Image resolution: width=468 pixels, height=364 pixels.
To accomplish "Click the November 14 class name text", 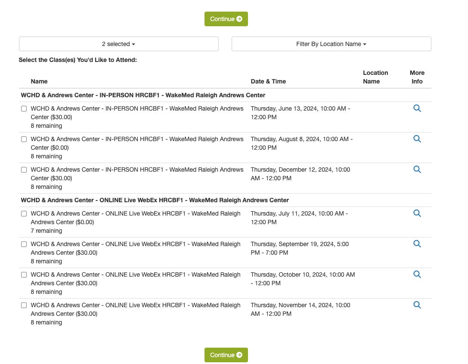I will click(135, 309).
